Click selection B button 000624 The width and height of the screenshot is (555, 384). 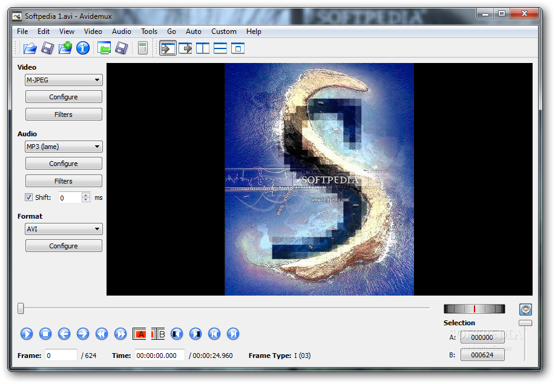point(482,354)
